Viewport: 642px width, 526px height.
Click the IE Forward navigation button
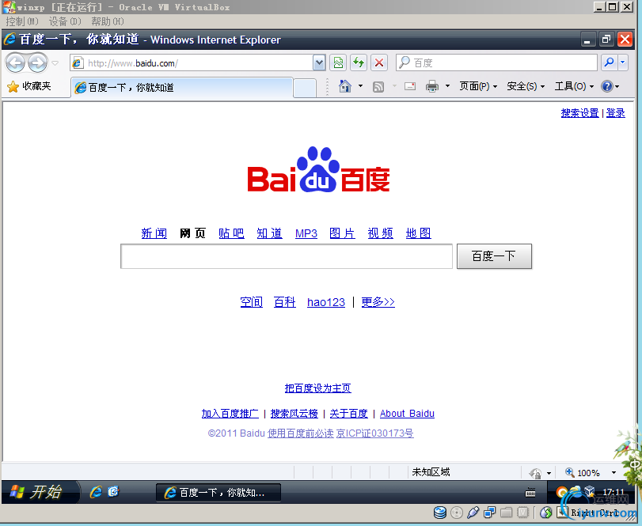point(38,63)
